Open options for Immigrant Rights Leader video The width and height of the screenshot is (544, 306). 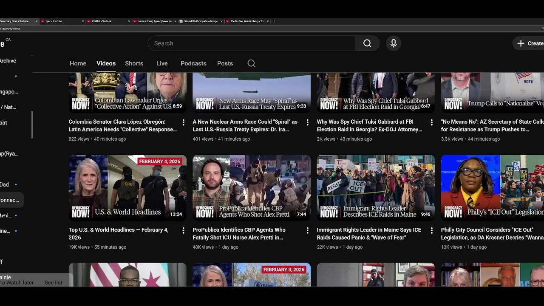pyautogui.click(x=431, y=230)
